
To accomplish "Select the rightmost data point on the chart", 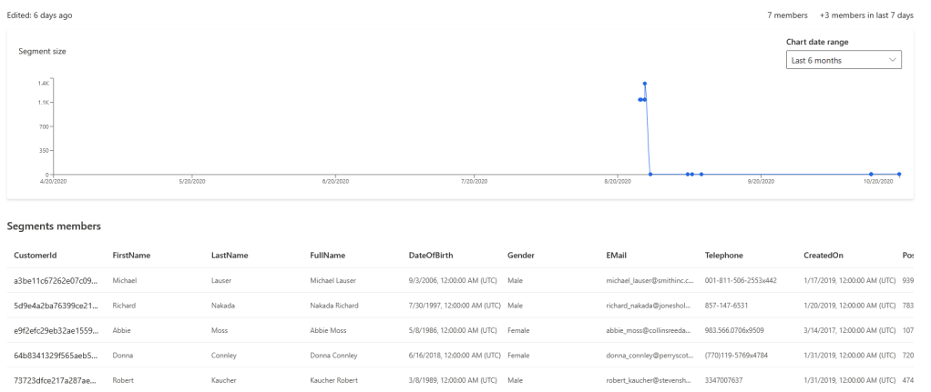I will click(899, 174).
